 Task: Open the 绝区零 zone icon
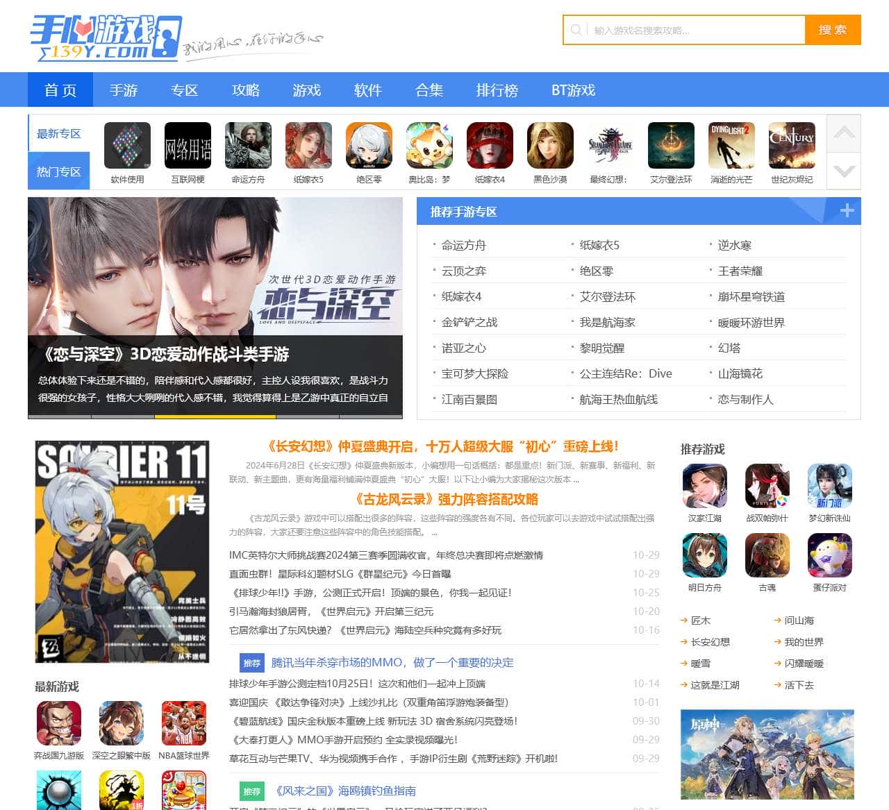(369, 146)
